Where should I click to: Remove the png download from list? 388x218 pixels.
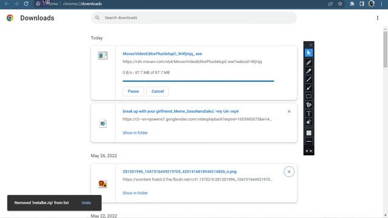[289, 172]
